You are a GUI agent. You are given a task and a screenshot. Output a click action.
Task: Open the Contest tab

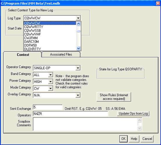pyautogui.click(x=23, y=55)
